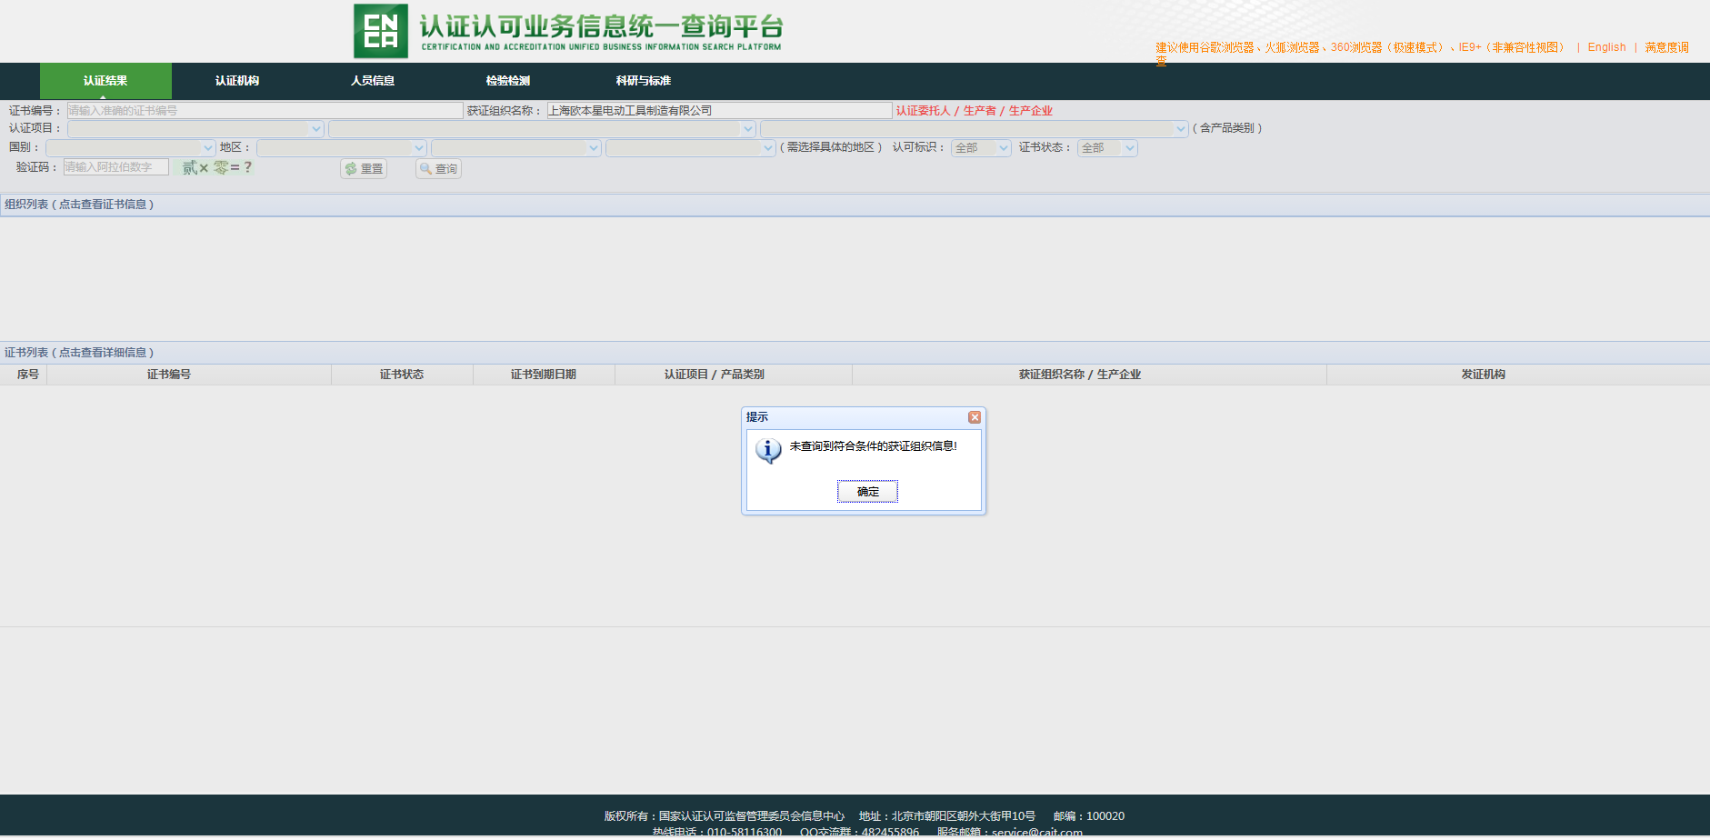The height and width of the screenshot is (840, 1710).
Task: Expand the first 地区 region dropdown
Action: pyautogui.click(x=341, y=148)
